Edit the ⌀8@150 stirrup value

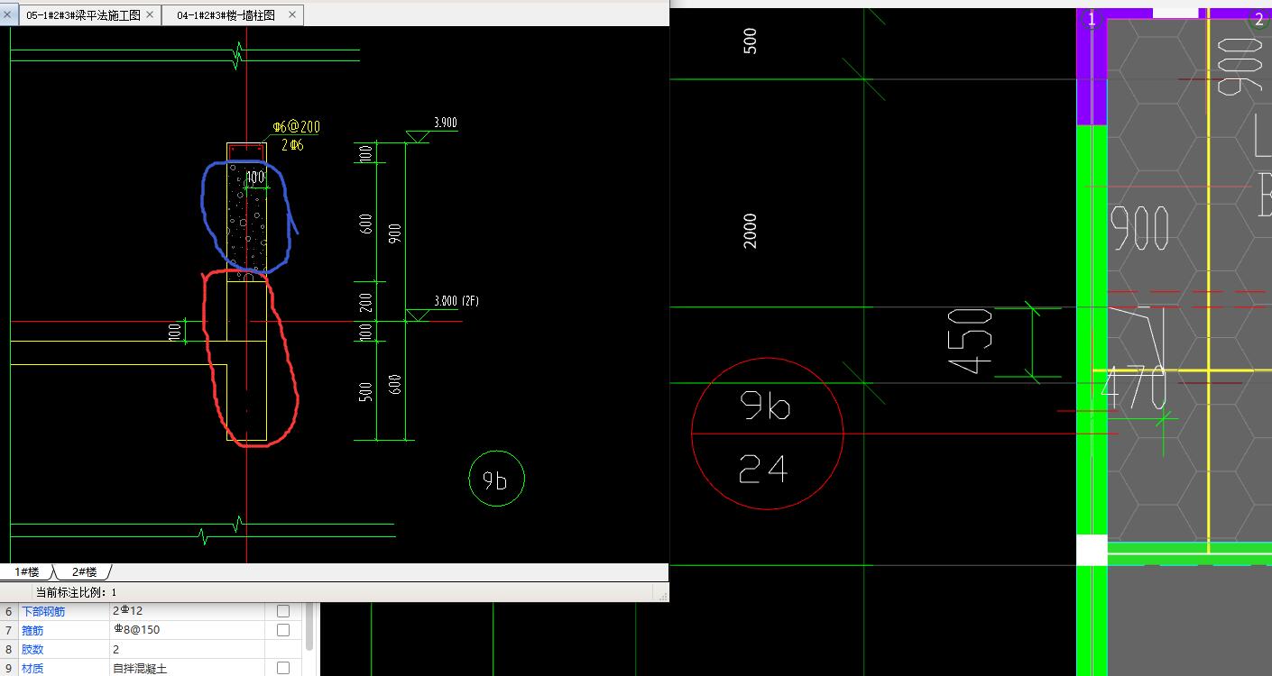coord(188,630)
